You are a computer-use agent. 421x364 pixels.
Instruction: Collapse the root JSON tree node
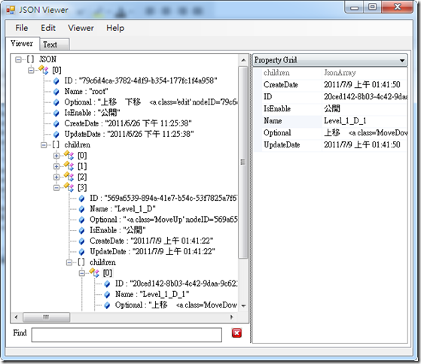point(18,59)
